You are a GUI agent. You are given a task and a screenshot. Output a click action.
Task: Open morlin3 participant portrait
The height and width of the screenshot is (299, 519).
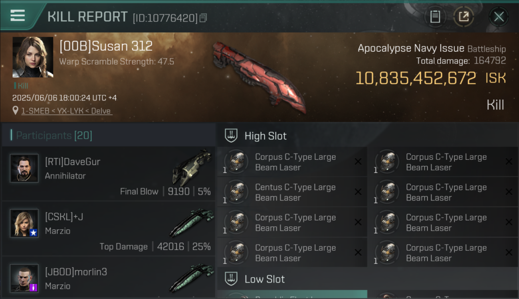[24, 278]
